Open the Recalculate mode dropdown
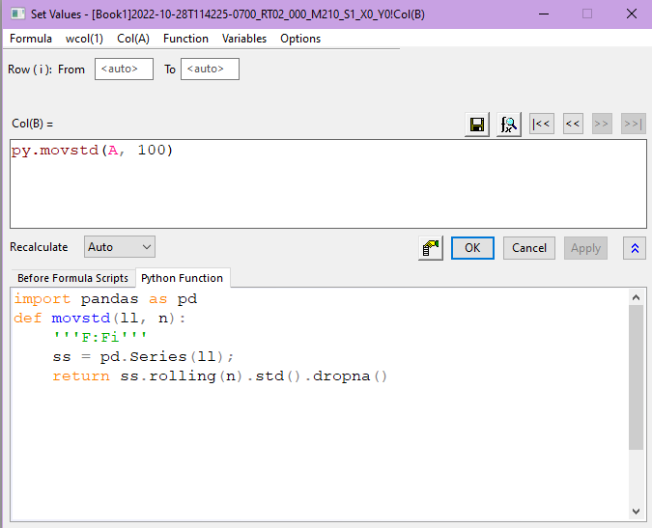 [x=120, y=247]
